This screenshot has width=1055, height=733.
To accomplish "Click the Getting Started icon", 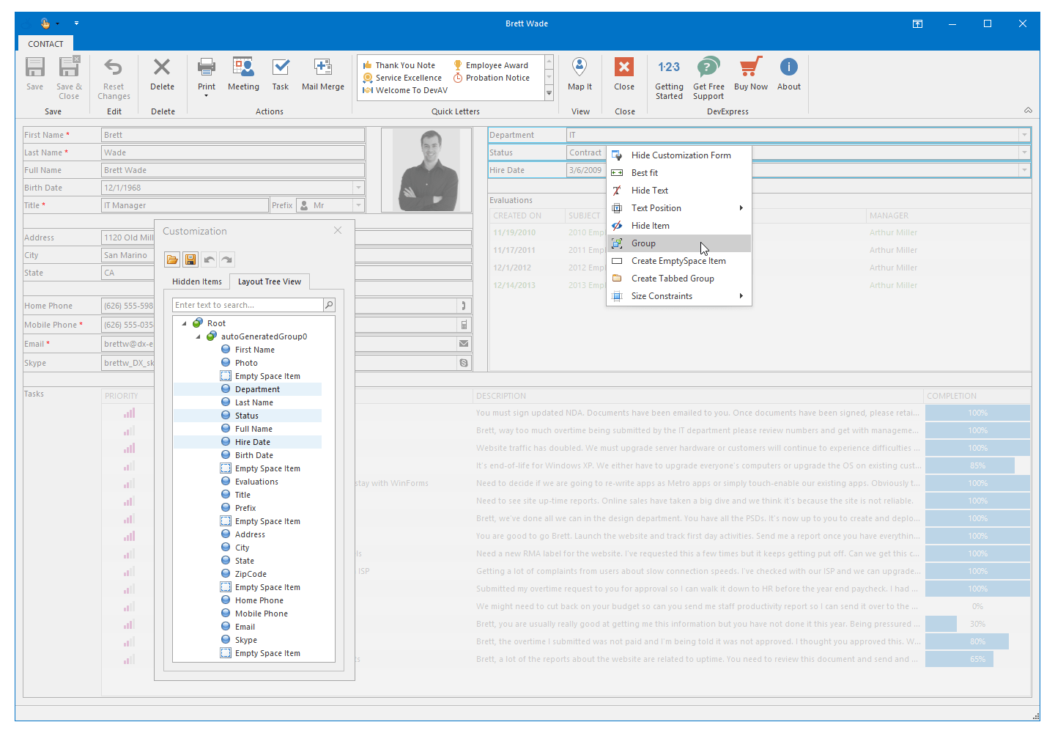I will [669, 68].
